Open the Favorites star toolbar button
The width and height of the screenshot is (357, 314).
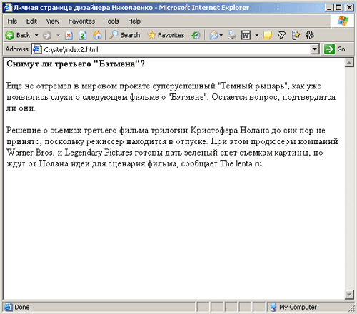(166, 35)
